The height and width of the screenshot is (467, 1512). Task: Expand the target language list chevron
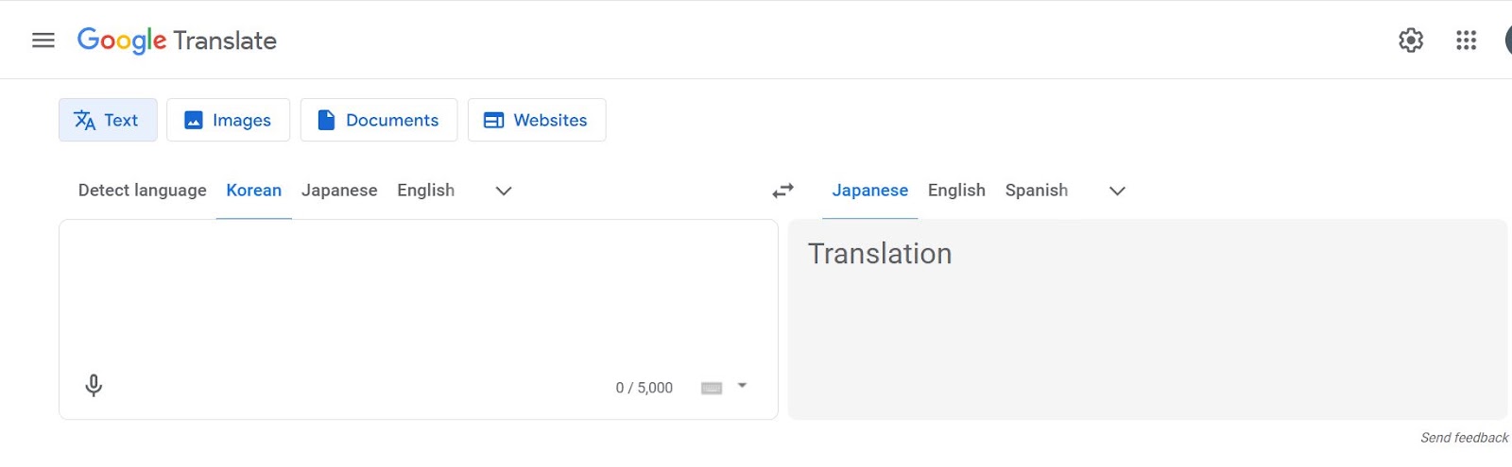pyautogui.click(x=1117, y=191)
